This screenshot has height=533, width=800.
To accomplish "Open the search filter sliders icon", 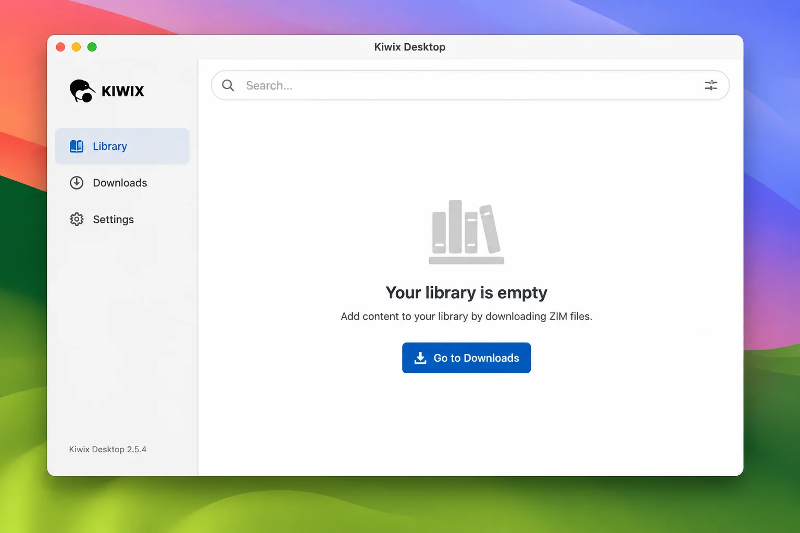I will [x=711, y=85].
